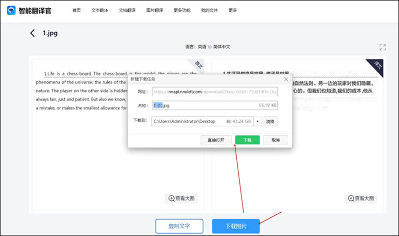Click 查看大图 under the translated image
Screen dimensions: 399x236
click(x=361, y=198)
